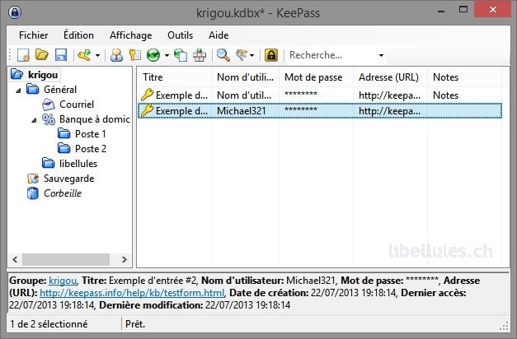Screen dimensions: 517x339
Task: Click the New database toolbar icon
Action: click(23, 55)
